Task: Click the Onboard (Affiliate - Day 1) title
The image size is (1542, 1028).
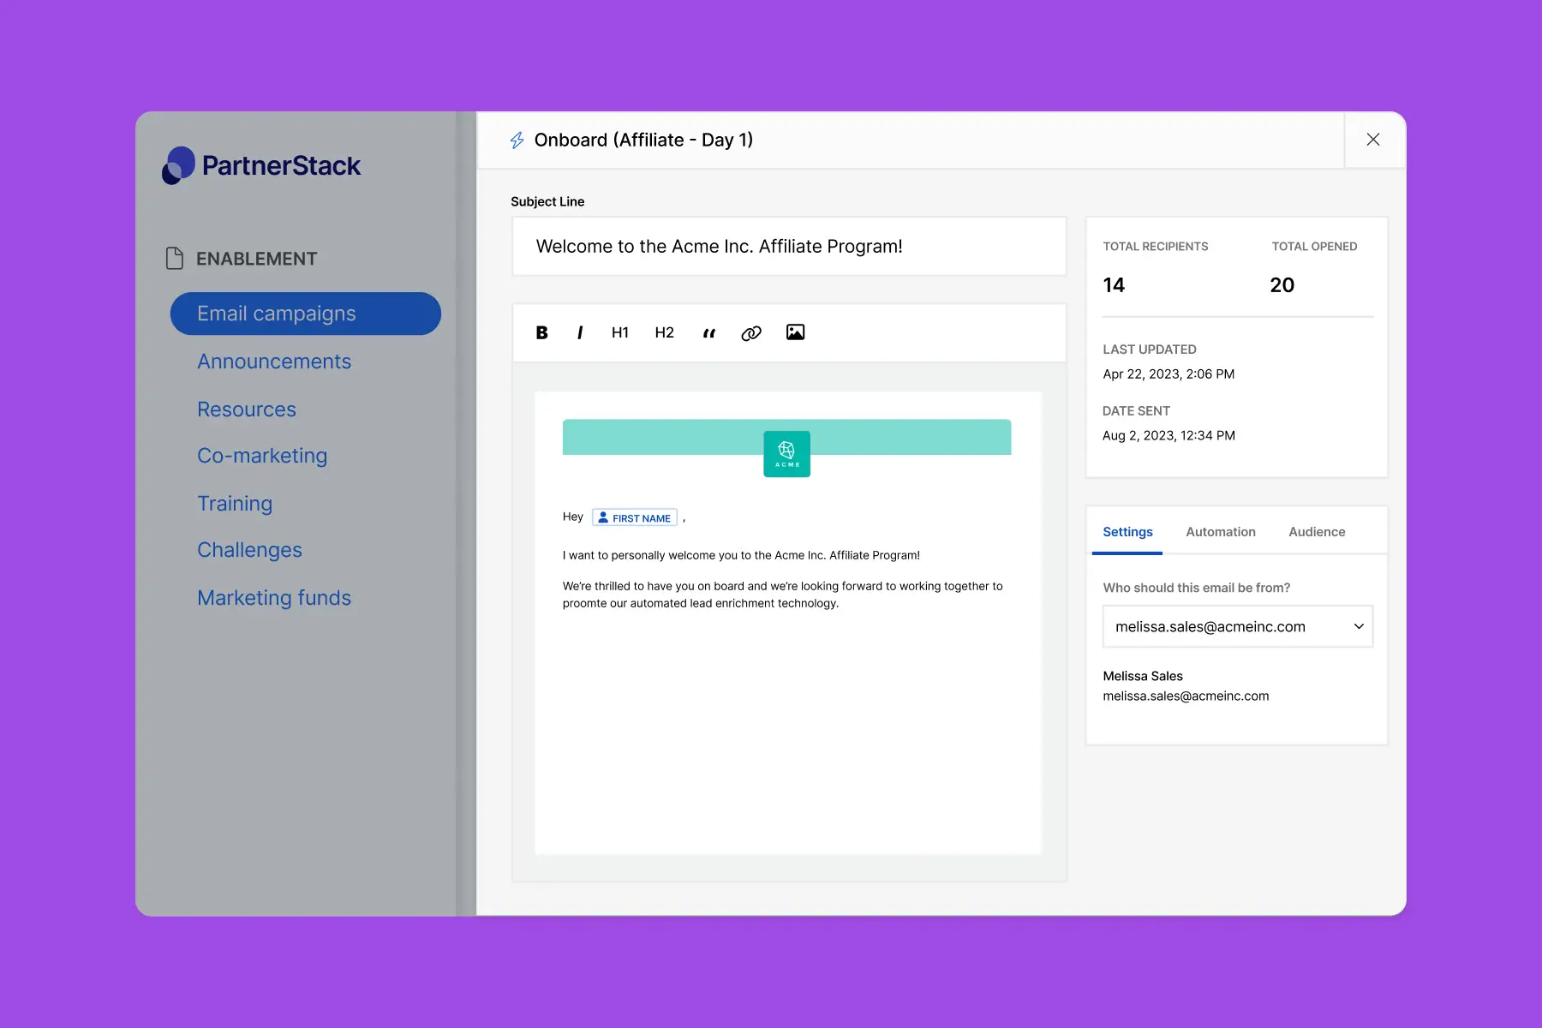Action: point(643,140)
